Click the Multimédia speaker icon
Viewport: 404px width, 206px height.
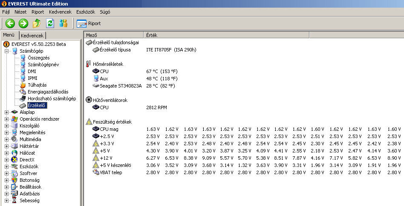point(14,139)
